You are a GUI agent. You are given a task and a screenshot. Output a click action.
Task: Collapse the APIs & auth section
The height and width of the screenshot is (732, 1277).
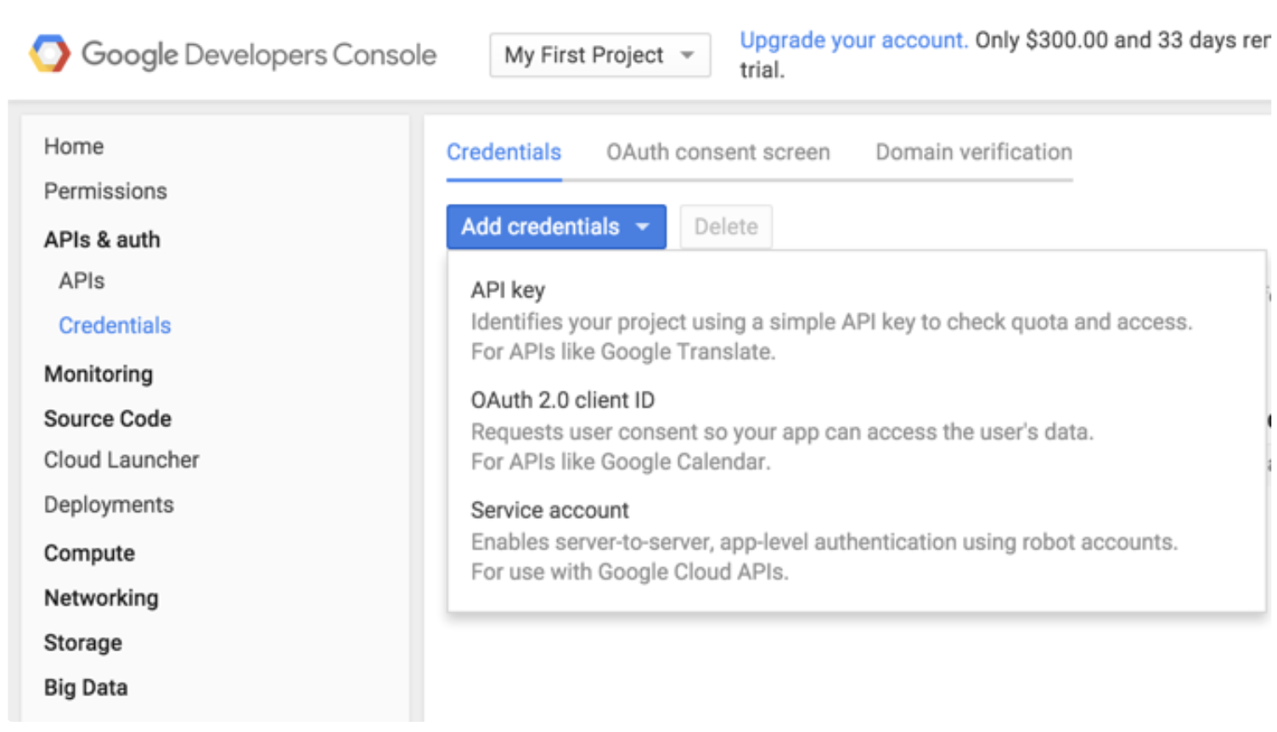[102, 239]
